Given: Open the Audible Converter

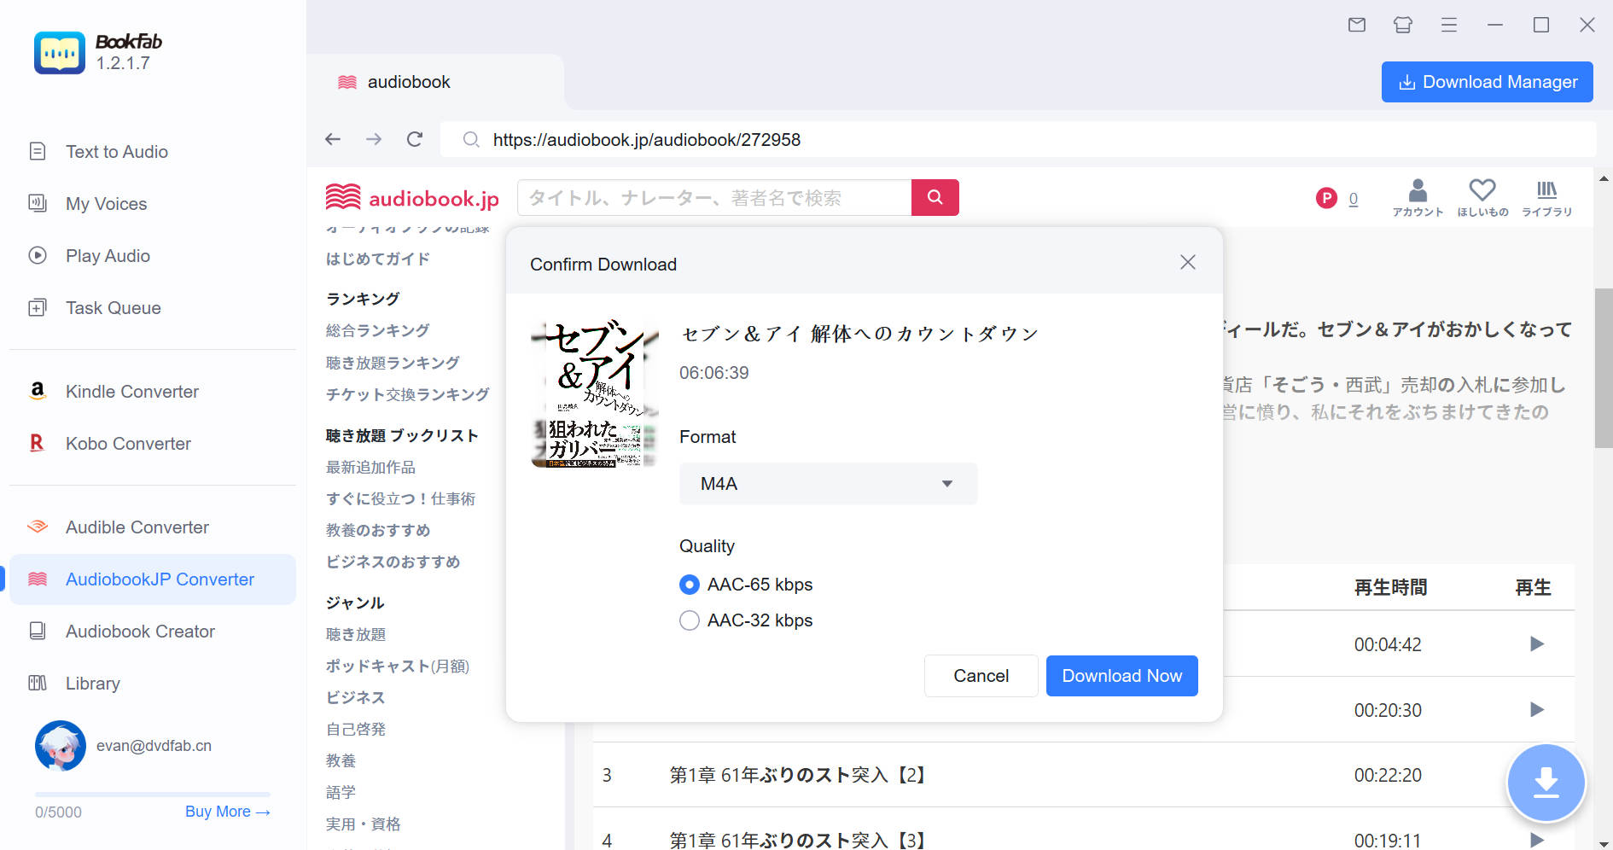Looking at the screenshot, I should tap(137, 527).
